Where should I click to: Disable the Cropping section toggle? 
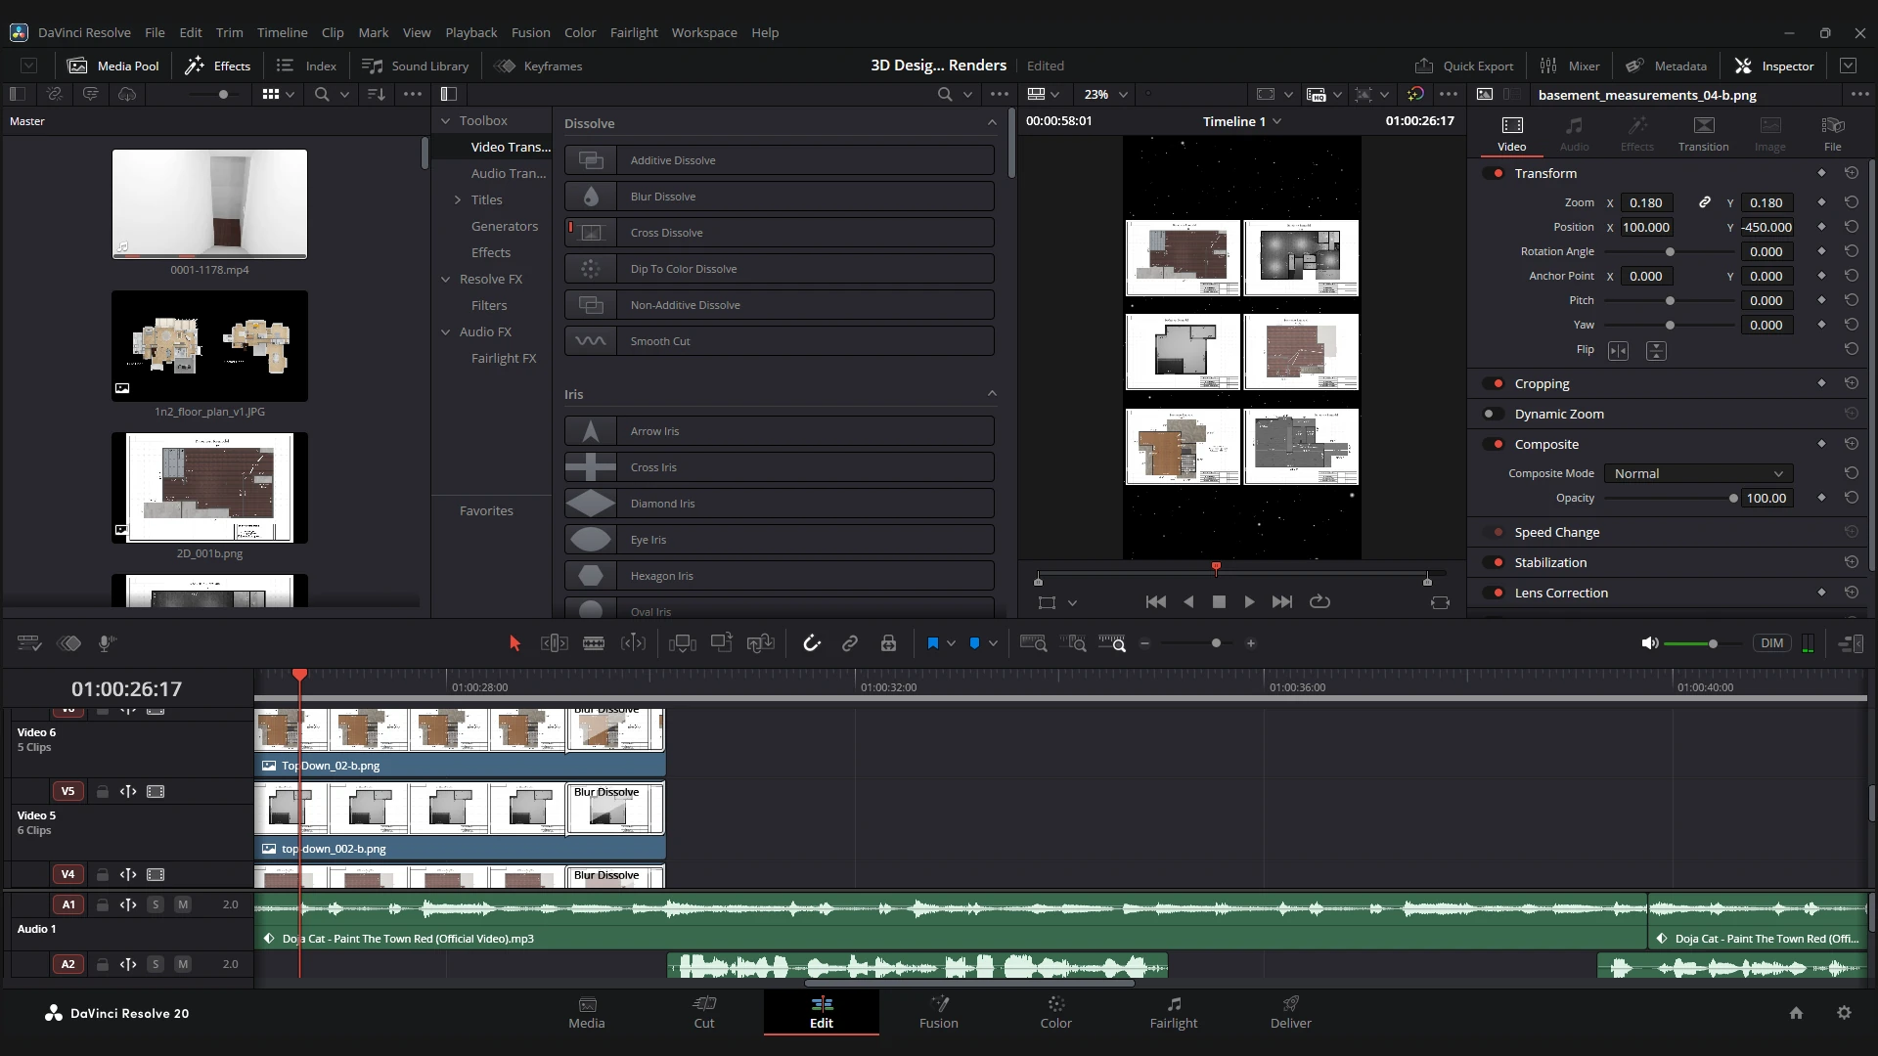tap(1494, 384)
